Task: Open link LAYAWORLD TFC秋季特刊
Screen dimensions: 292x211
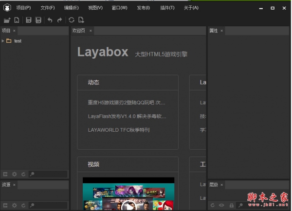Action: click(x=119, y=130)
